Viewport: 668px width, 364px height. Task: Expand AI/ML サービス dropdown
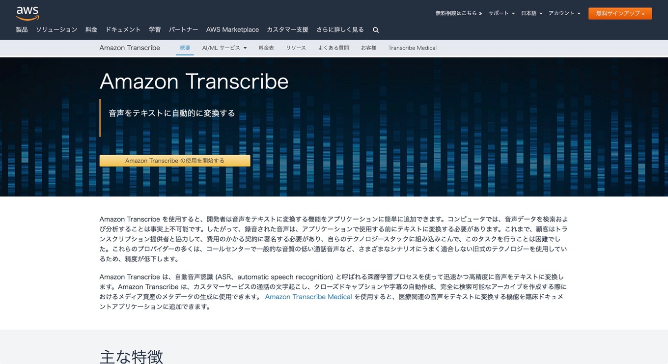pos(224,48)
